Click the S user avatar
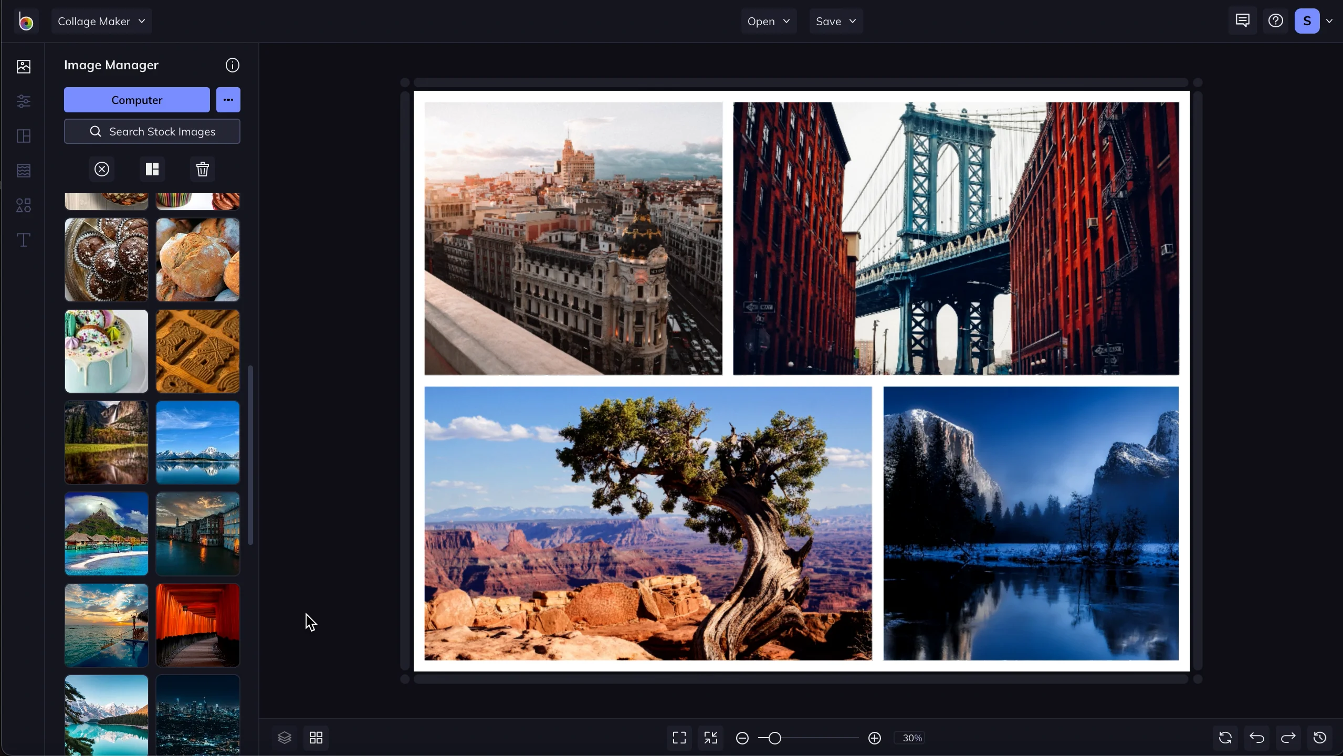This screenshot has width=1343, height=756. pos(1307,21)
